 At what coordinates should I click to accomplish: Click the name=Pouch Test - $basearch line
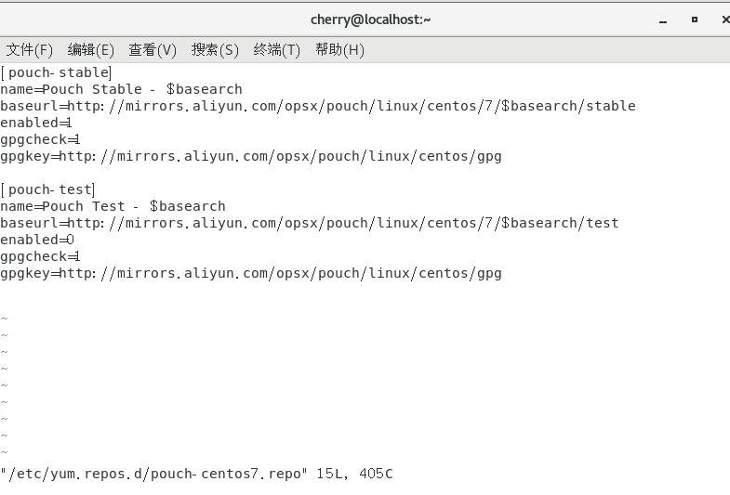tap(113, 206)
